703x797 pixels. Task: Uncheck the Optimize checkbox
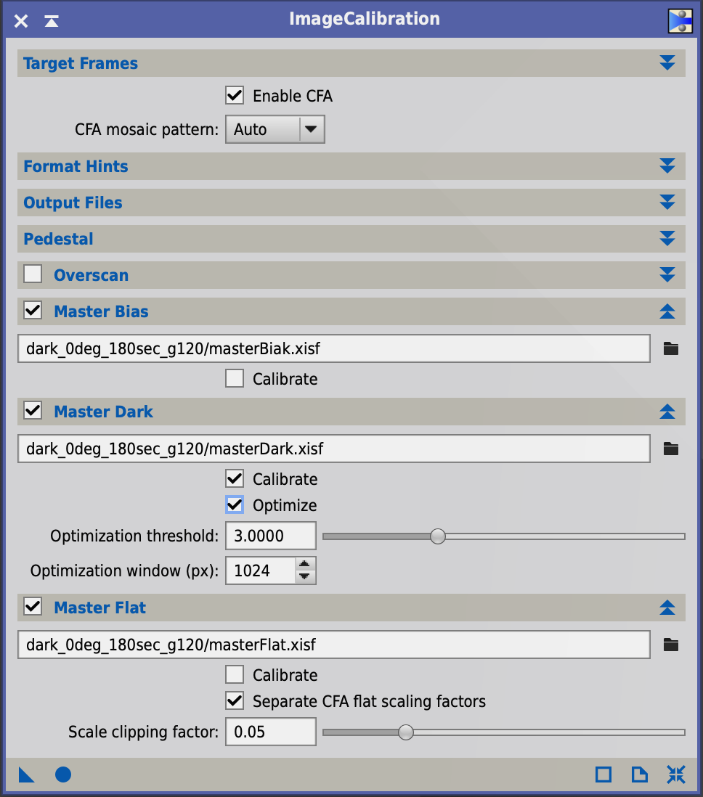(235, 505)
